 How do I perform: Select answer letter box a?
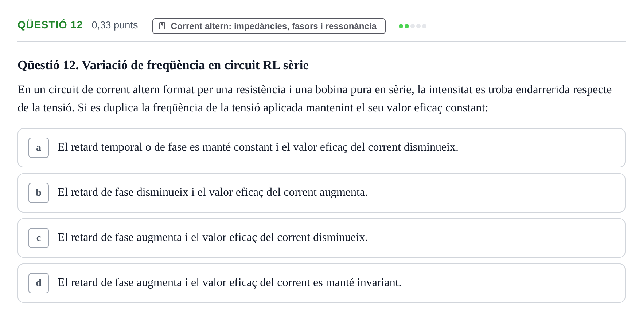click(39, 148)
